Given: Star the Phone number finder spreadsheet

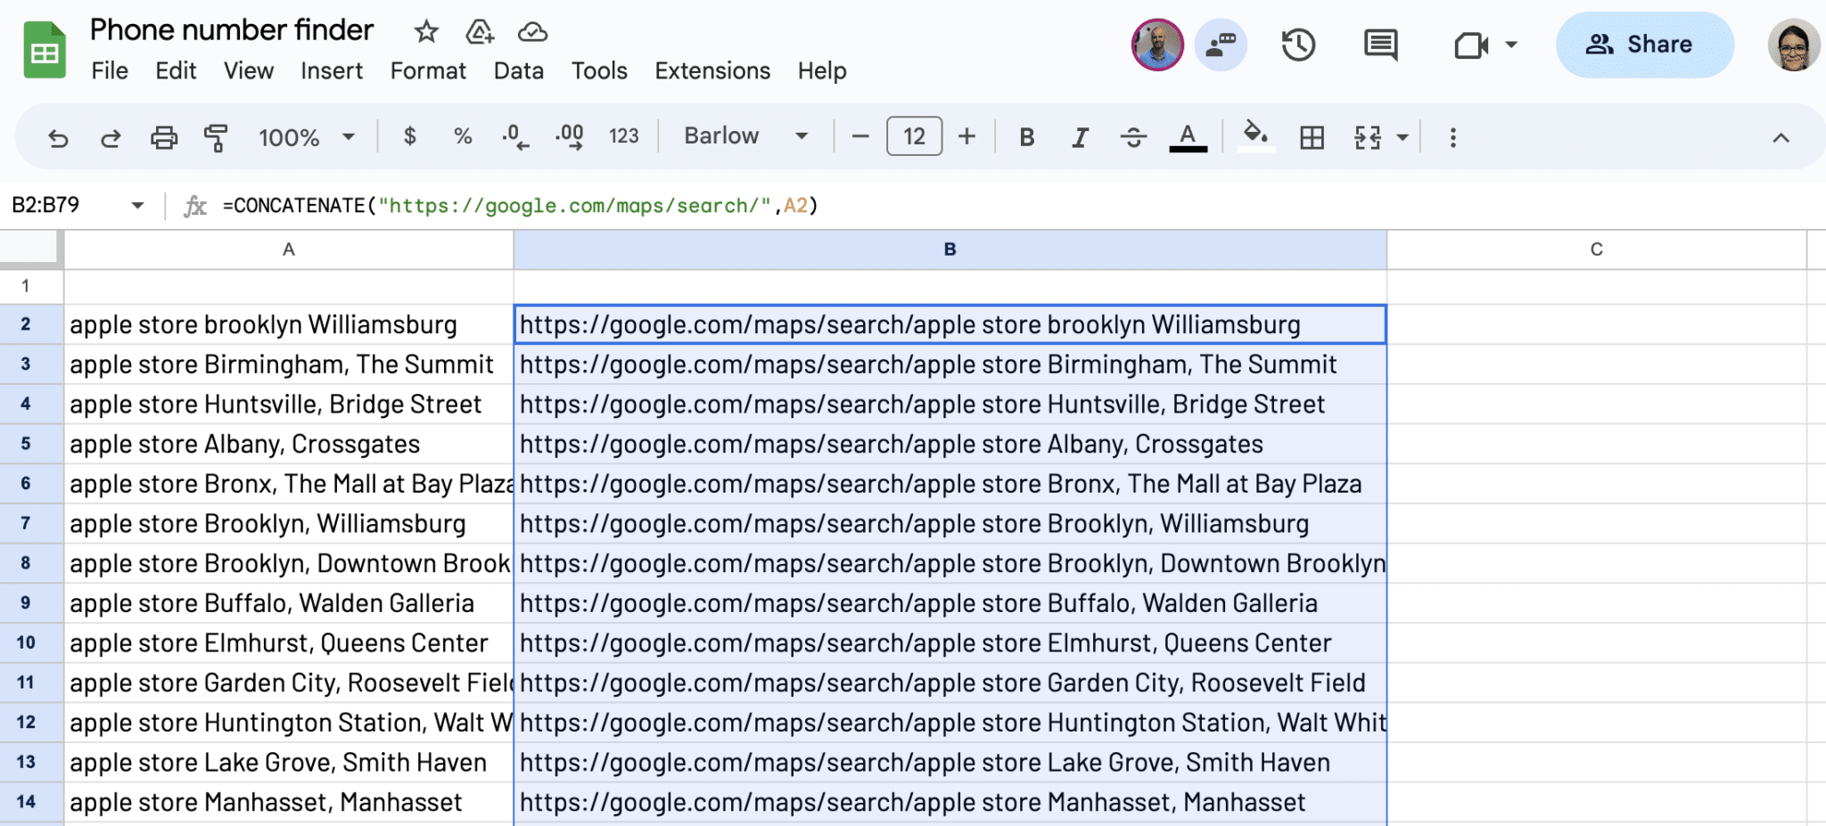Looking at the screenshot, I should (425, 32).
